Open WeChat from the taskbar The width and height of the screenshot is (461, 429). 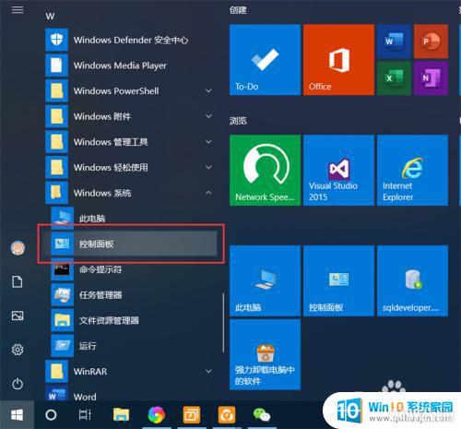262,415
